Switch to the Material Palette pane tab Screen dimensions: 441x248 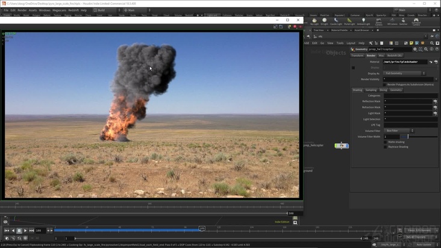pyautogui.click(x=339, y=30)
